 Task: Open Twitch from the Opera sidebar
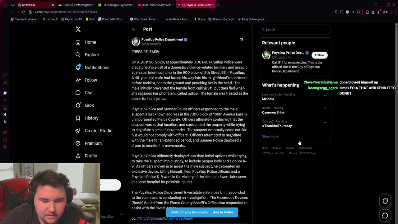(5, 93)
